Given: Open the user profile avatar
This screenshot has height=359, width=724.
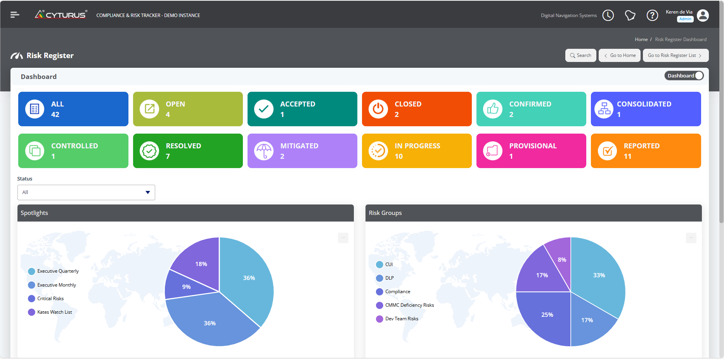Looking at the screenshot, I should coord(703,15).
